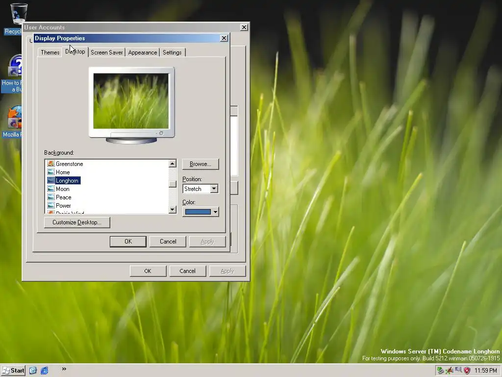The height and width of the screenshot is (377, 502).
Task: Select the Home background entry
Action: click(x=63, y=172)
